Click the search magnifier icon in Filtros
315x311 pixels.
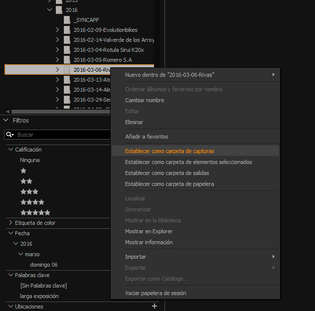pos(10,135)
